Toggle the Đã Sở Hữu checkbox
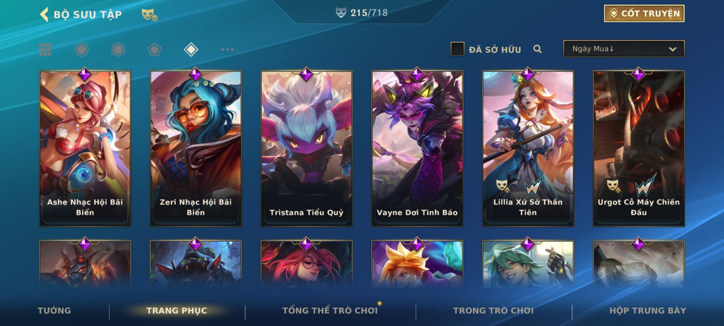Screen dimensions: 724x326 point(457,49)
